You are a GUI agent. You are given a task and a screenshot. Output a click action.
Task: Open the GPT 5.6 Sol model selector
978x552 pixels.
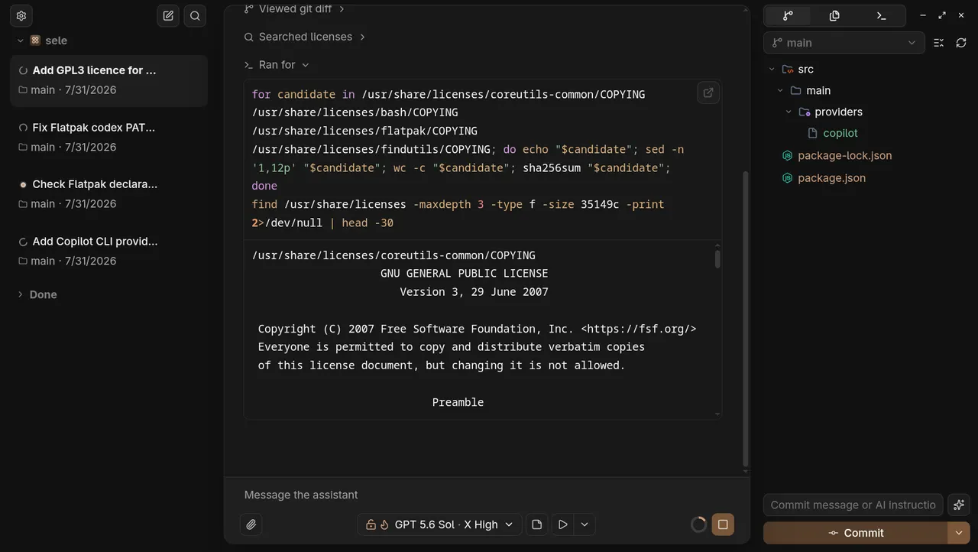coord(439,524)
